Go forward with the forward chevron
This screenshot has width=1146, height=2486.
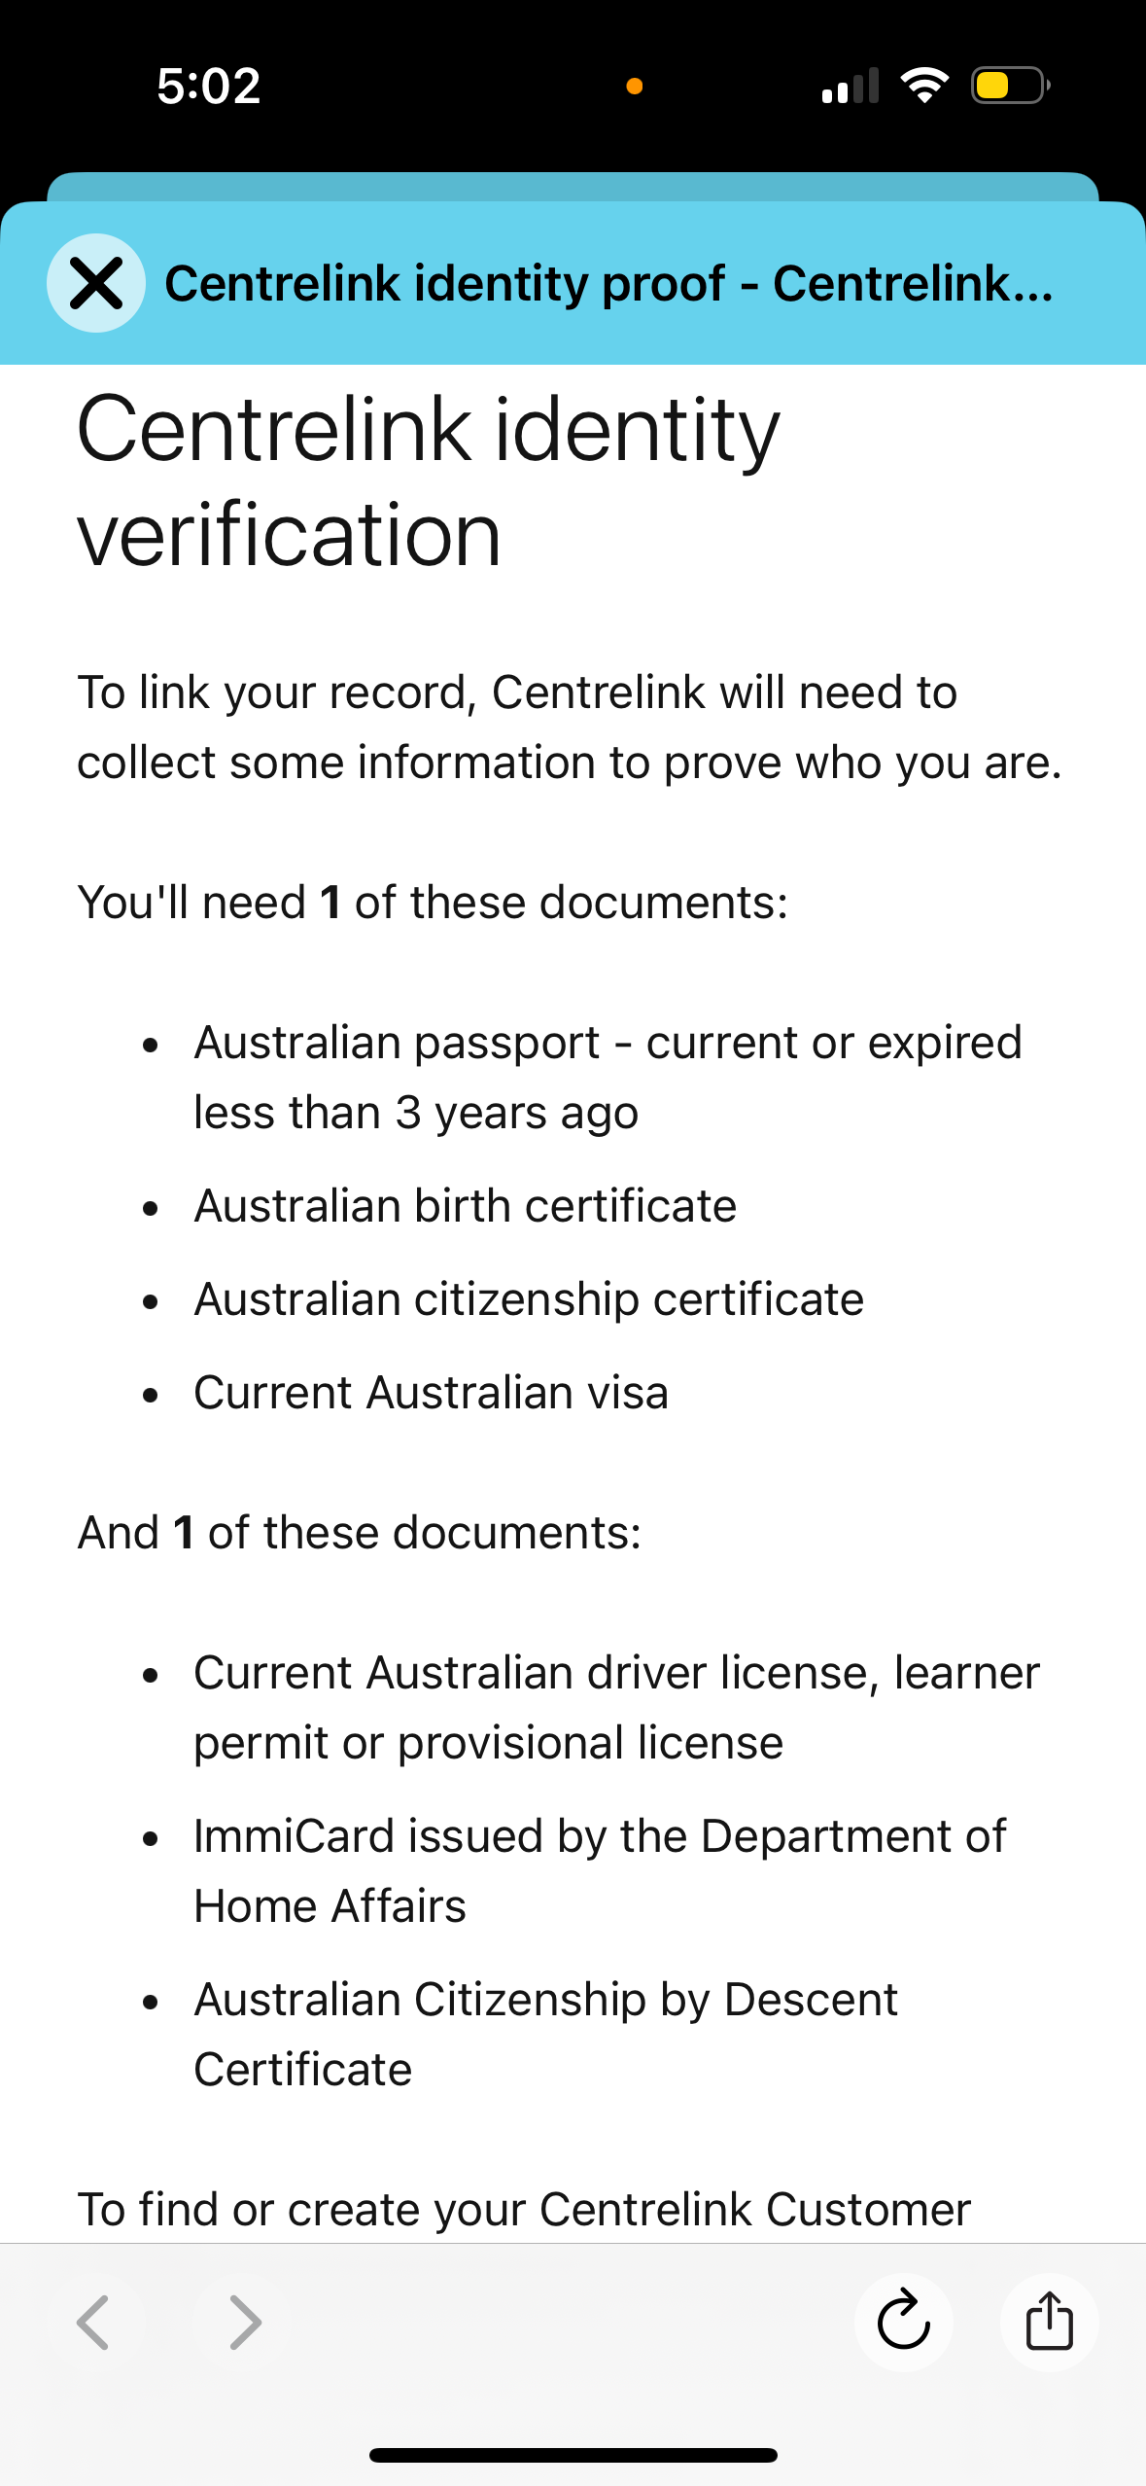tap(245, 2323)
